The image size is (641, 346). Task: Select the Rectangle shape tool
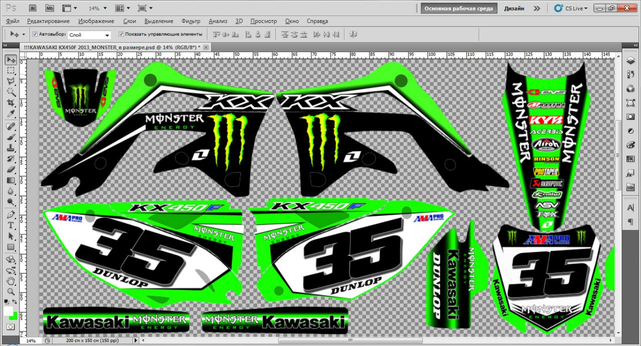click(11, 247)
